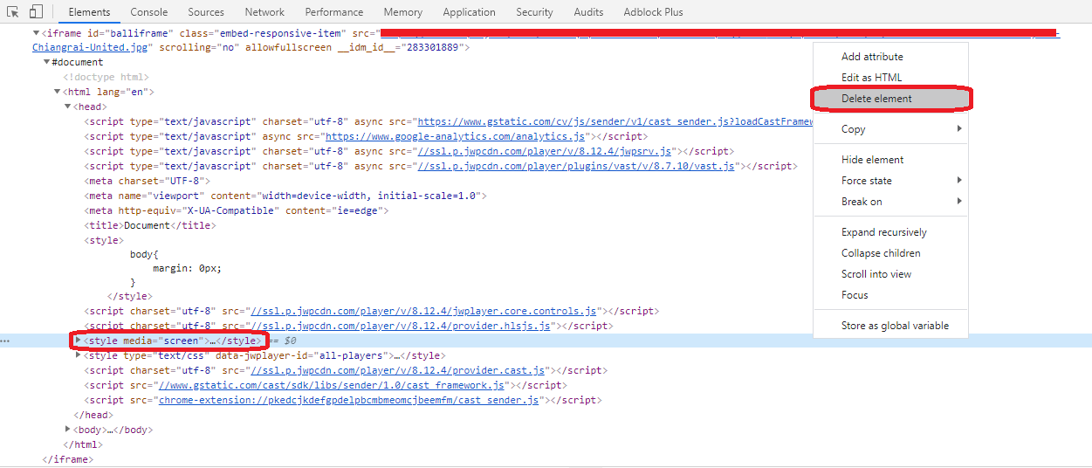The height and width of the screenshot is (468, 1092).
Task: Select Collapse children menu entry
Action: click(x=890, y=253)
